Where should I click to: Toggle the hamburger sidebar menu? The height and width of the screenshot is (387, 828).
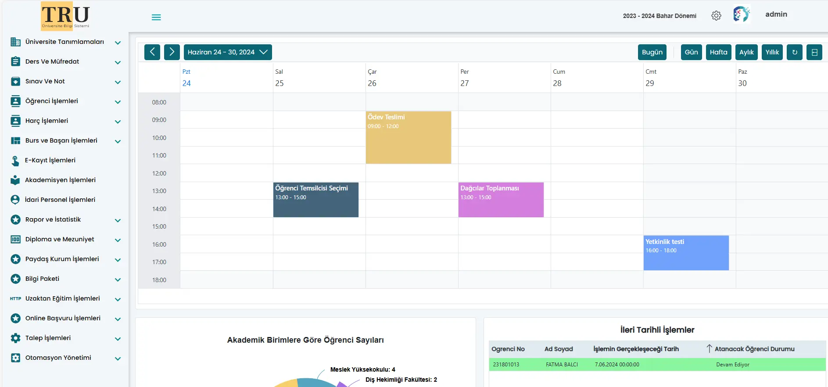[156, 17]
